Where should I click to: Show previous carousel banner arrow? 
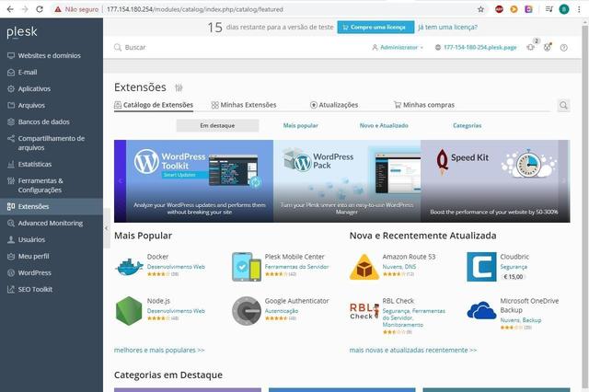121,181
